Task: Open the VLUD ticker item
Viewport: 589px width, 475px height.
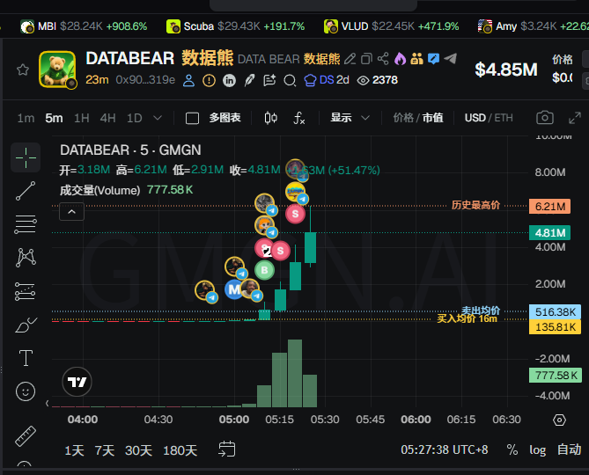Action: click(x=392, y=26)
